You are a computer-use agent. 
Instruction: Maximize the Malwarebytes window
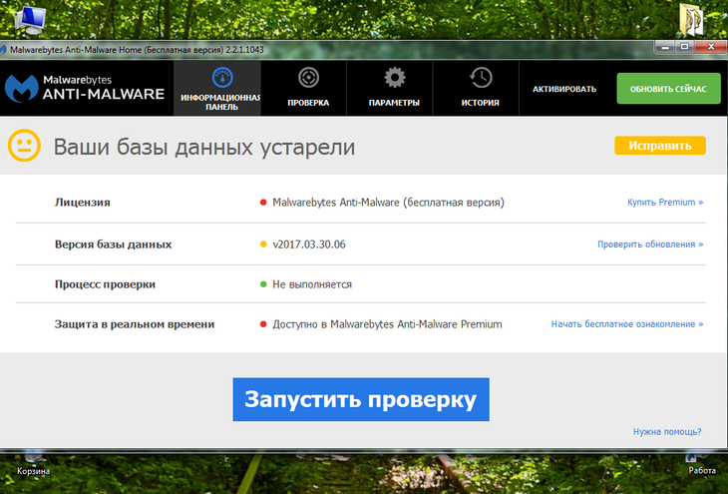pos(684,47)
